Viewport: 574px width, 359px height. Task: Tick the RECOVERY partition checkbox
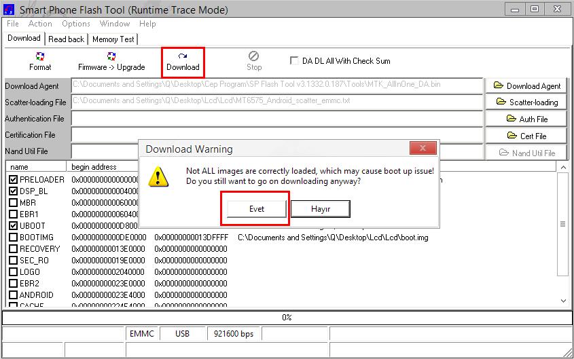coord(14,249)
